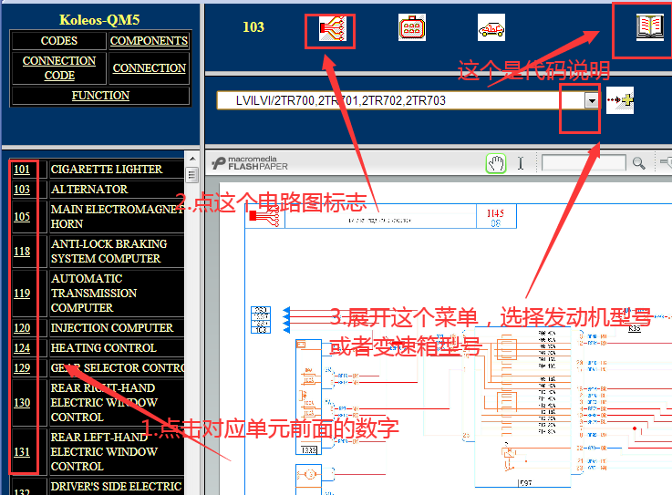Select AUTOMATIC TRANSMISSION COMPUTER text

click(94, 294)
